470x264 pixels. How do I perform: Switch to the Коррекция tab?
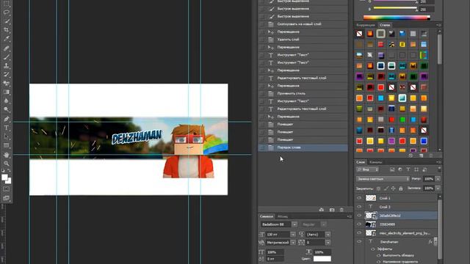(x=366, y=25)
